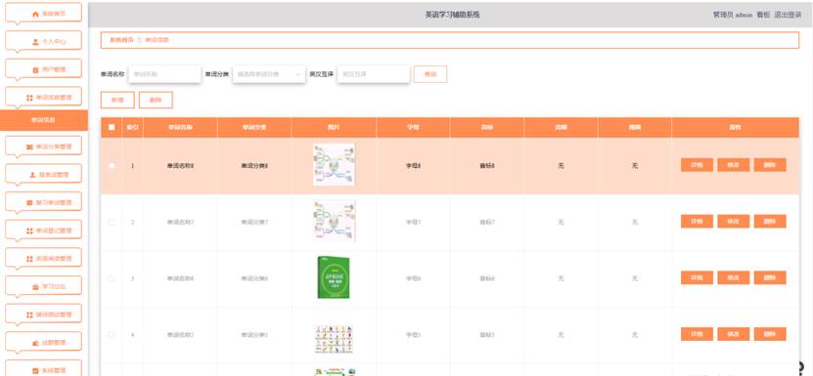Collapse 单词信息管理 grid icon menu
813x376 pixels.
click(29, 98)
